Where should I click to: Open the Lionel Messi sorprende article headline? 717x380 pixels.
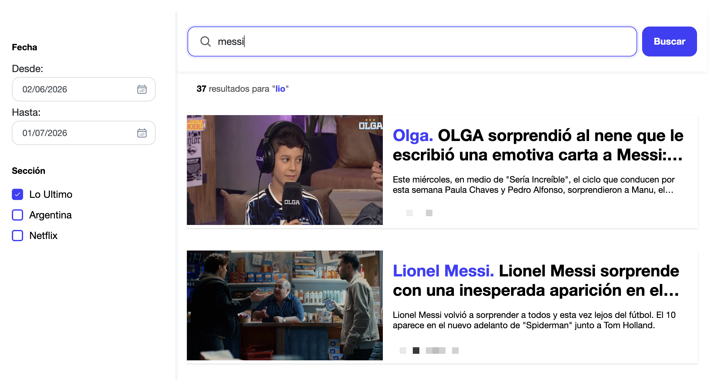tap(536, 280)
